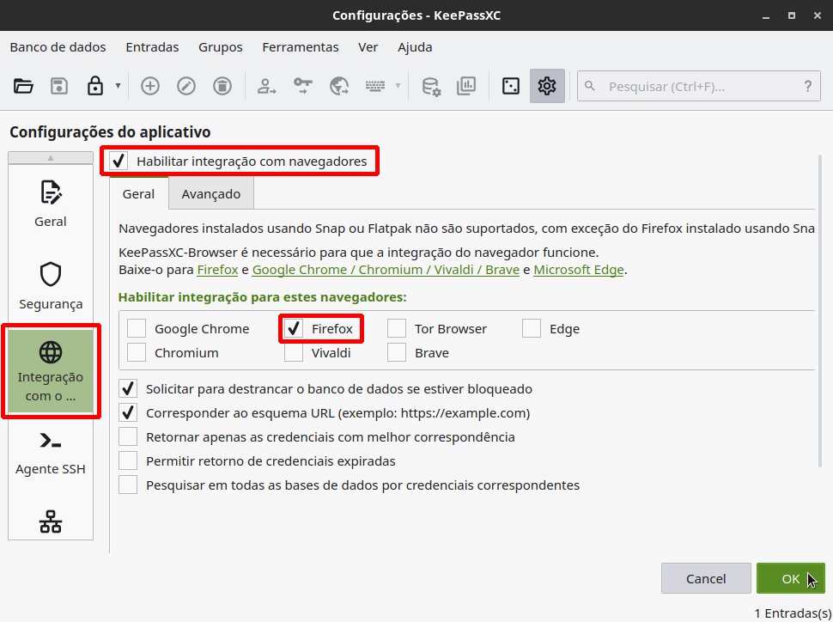Click the delete entry trash icon
Viewport: 833px width, 622px height.
click(x=222, y=86)
